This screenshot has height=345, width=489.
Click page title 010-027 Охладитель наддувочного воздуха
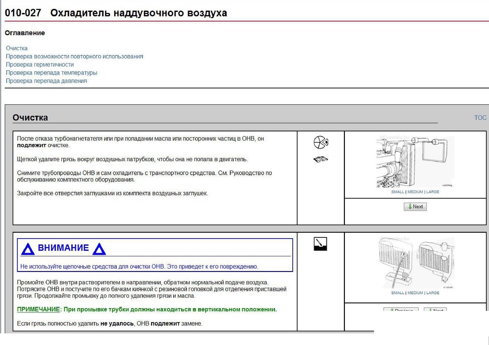[116, 13]
